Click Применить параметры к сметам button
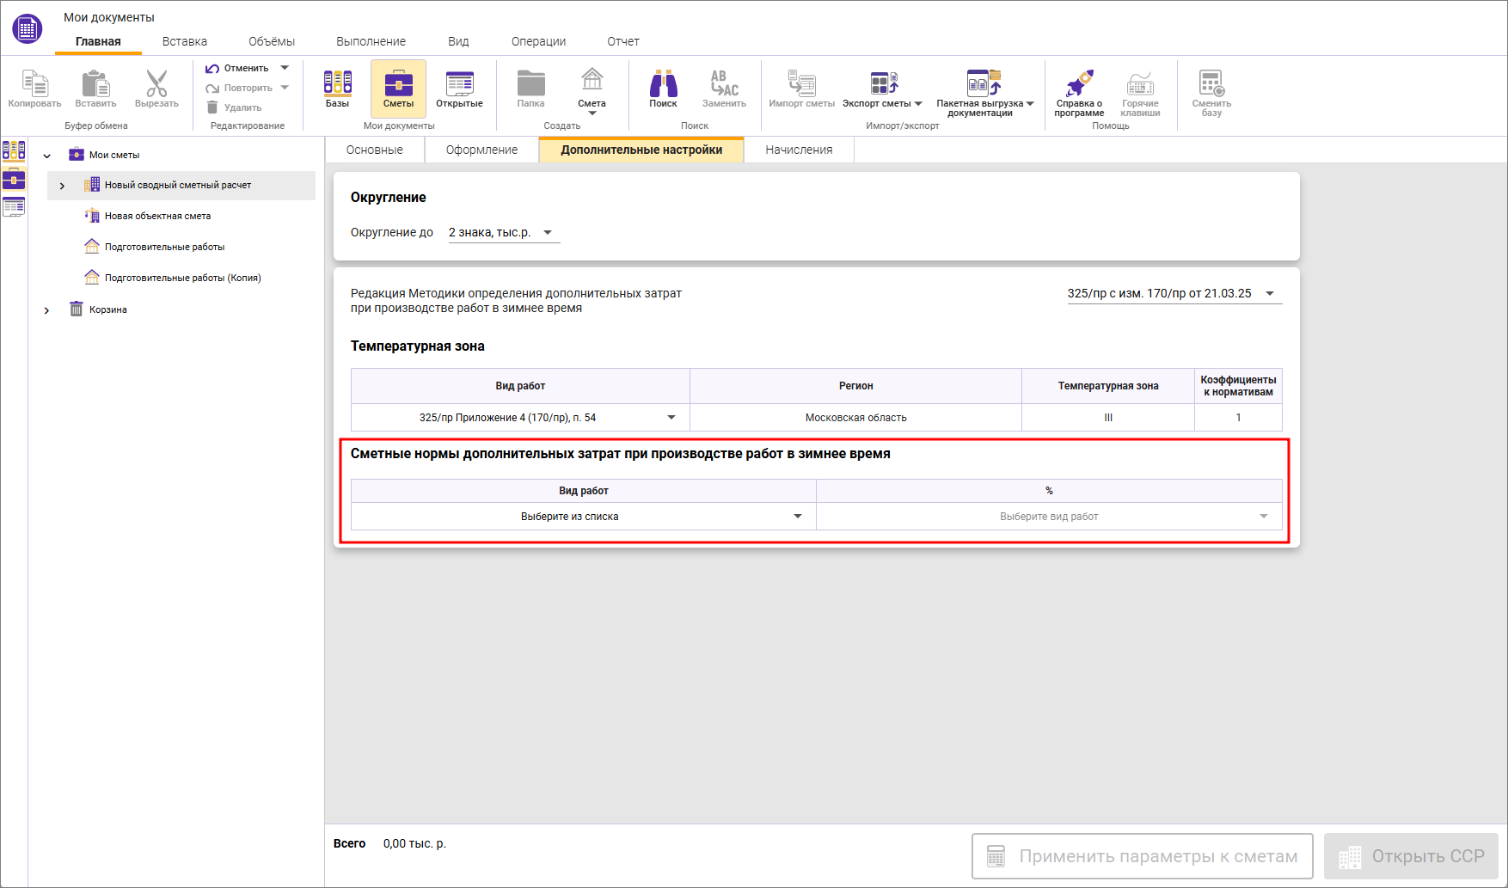Image resolution: width=1508 pixels, height=888 pixels. coord(1142,856)
